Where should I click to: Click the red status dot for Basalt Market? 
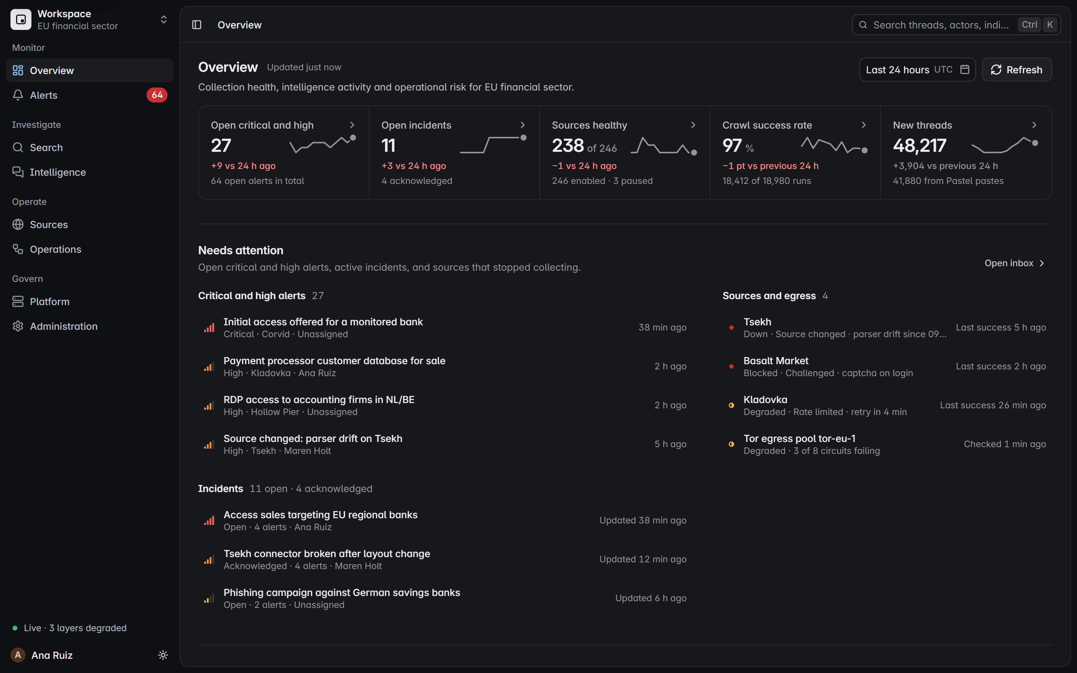click(x=731, y=366)
